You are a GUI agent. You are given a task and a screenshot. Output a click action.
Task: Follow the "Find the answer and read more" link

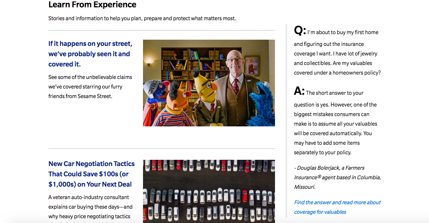337,207
